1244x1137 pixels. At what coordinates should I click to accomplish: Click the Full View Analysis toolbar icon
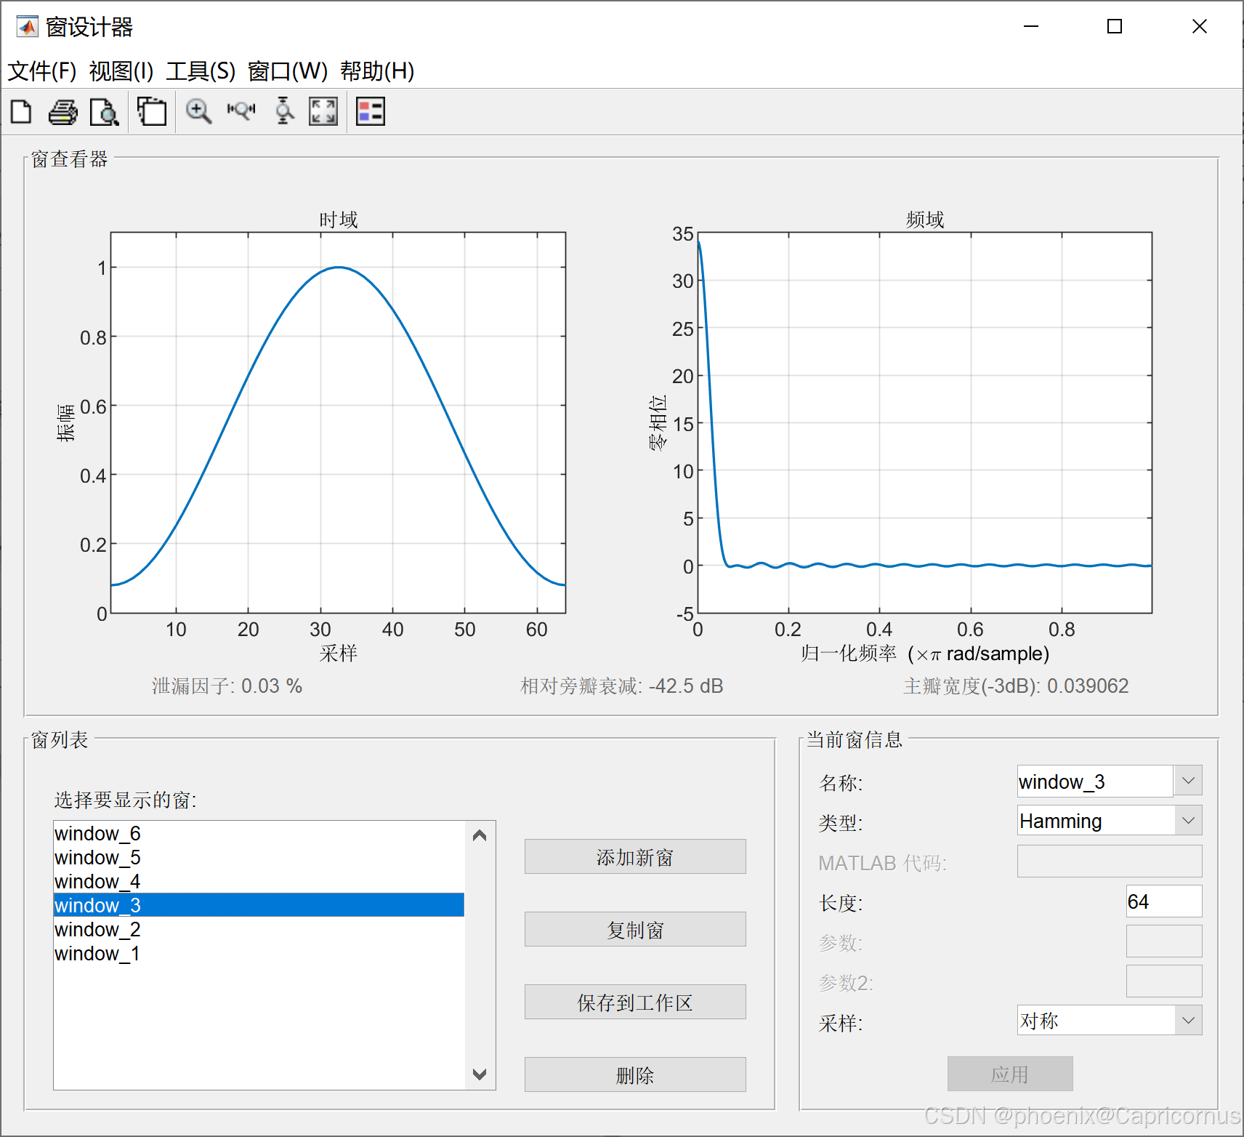tap(152, 112)
